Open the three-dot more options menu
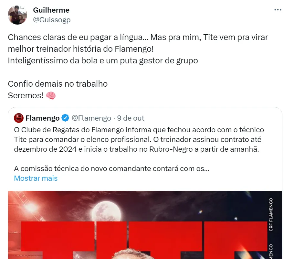The width and height of the screenshot is (284, 259). (278, 10)
